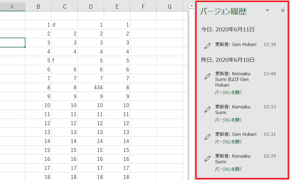Select column F header
The image size is (290, 180).
coord(143,7)
